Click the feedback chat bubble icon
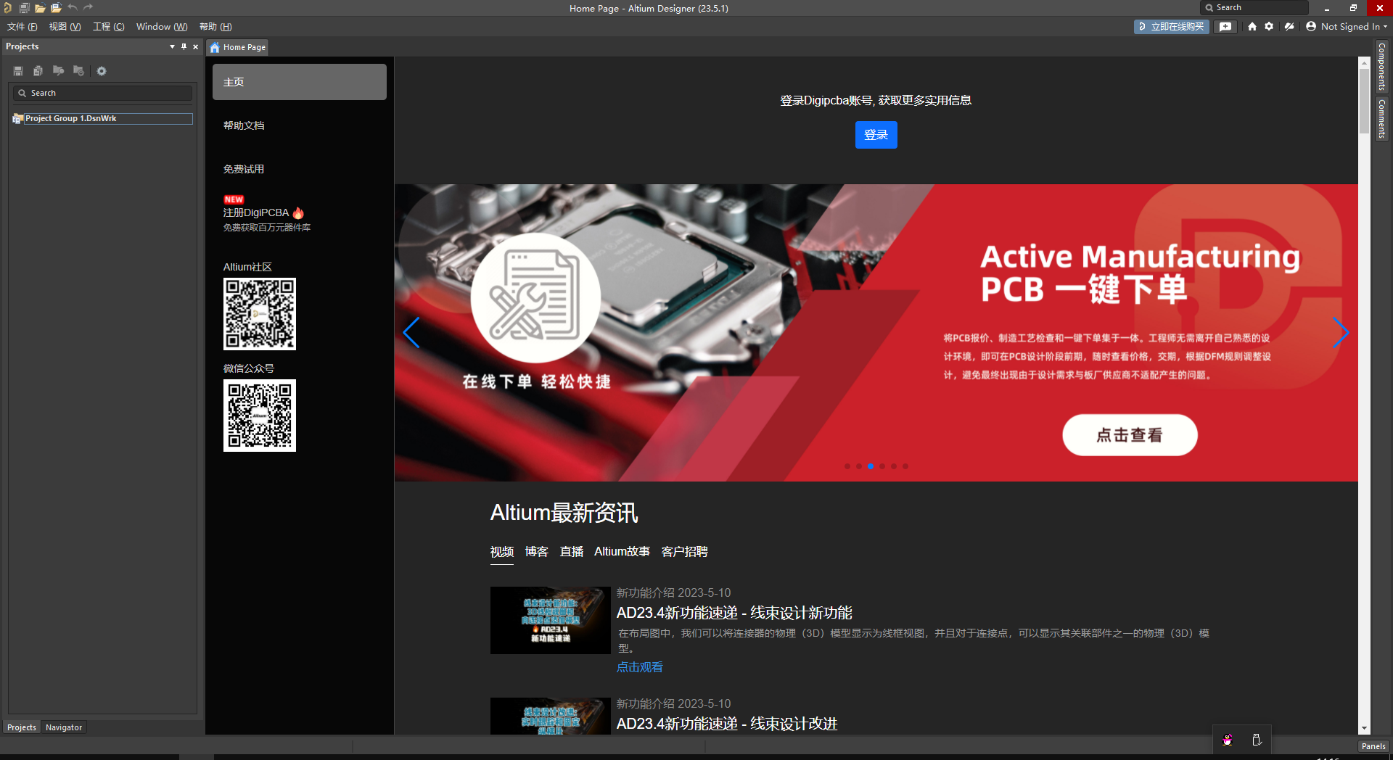The width and height of the screenshot is (1393, 760). pos(1225,27)
